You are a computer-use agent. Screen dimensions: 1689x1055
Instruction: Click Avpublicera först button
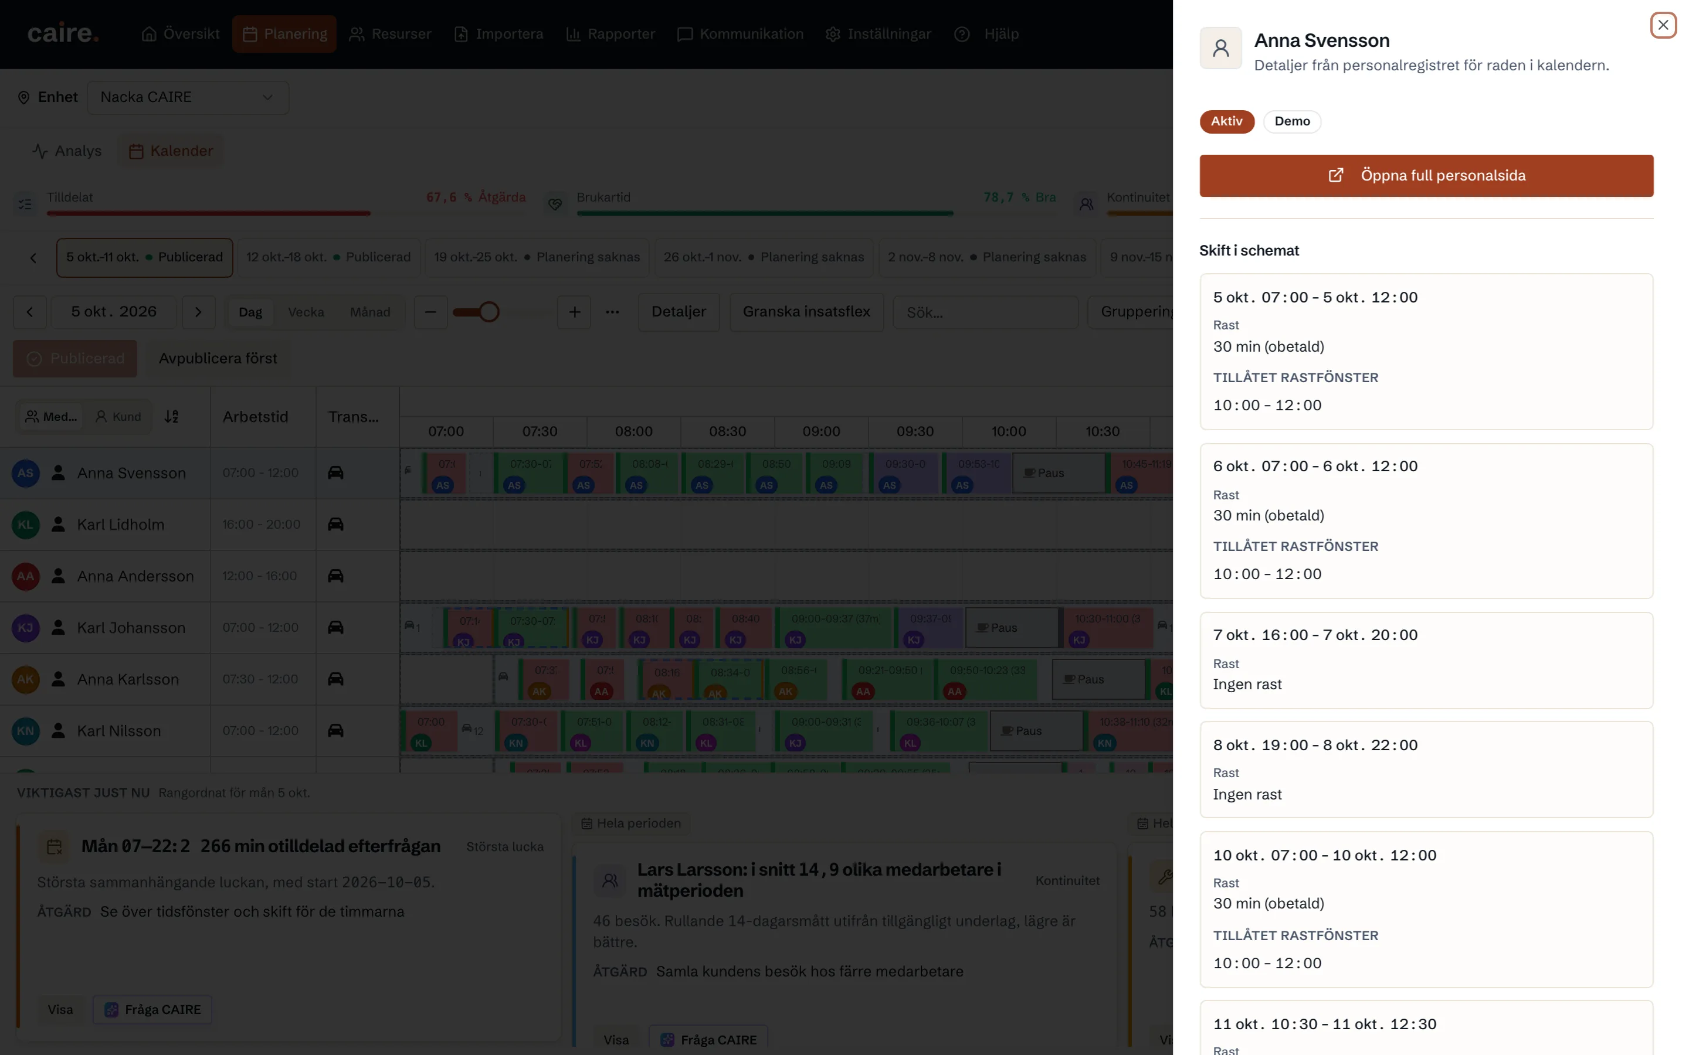click(218, 359)
